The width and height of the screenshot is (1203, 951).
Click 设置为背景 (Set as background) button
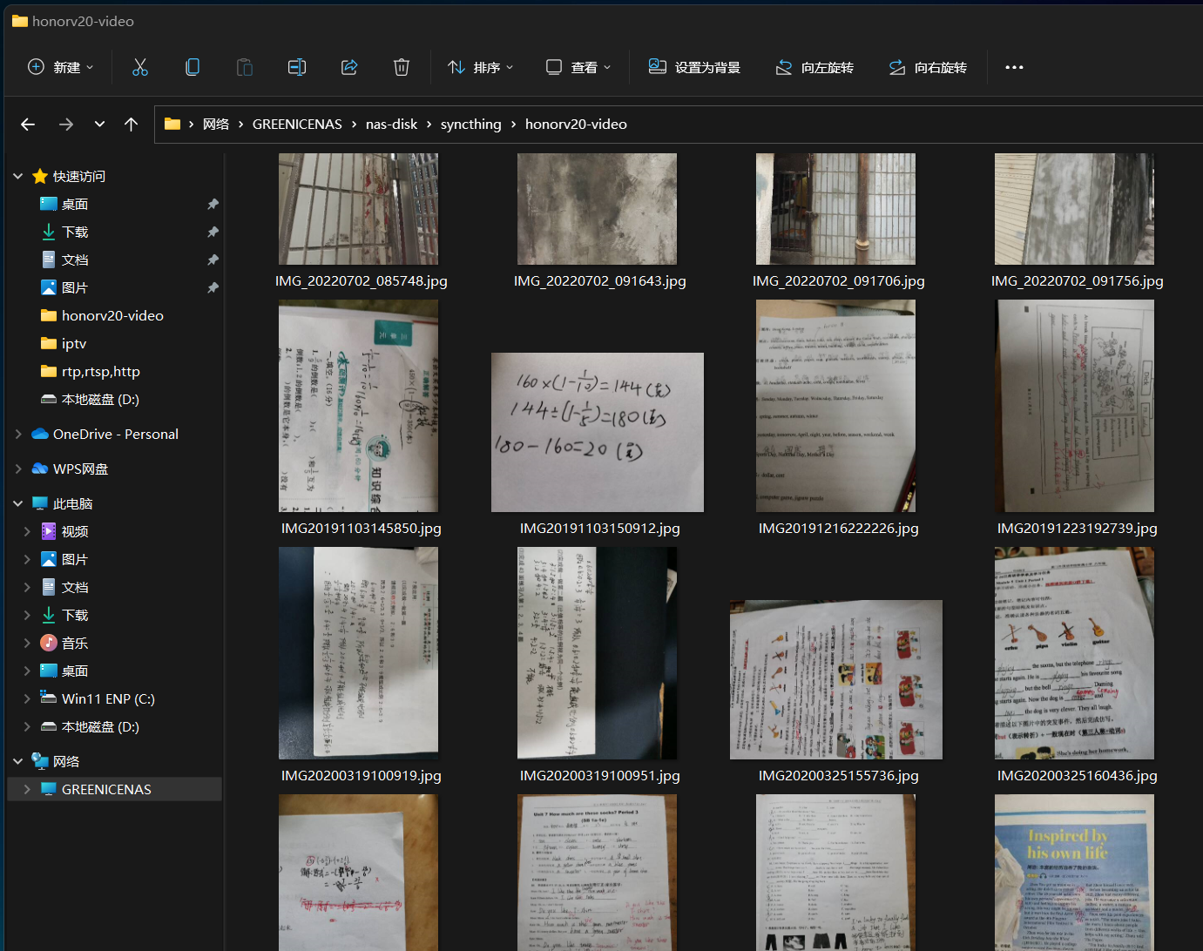[x=694, y=67]
